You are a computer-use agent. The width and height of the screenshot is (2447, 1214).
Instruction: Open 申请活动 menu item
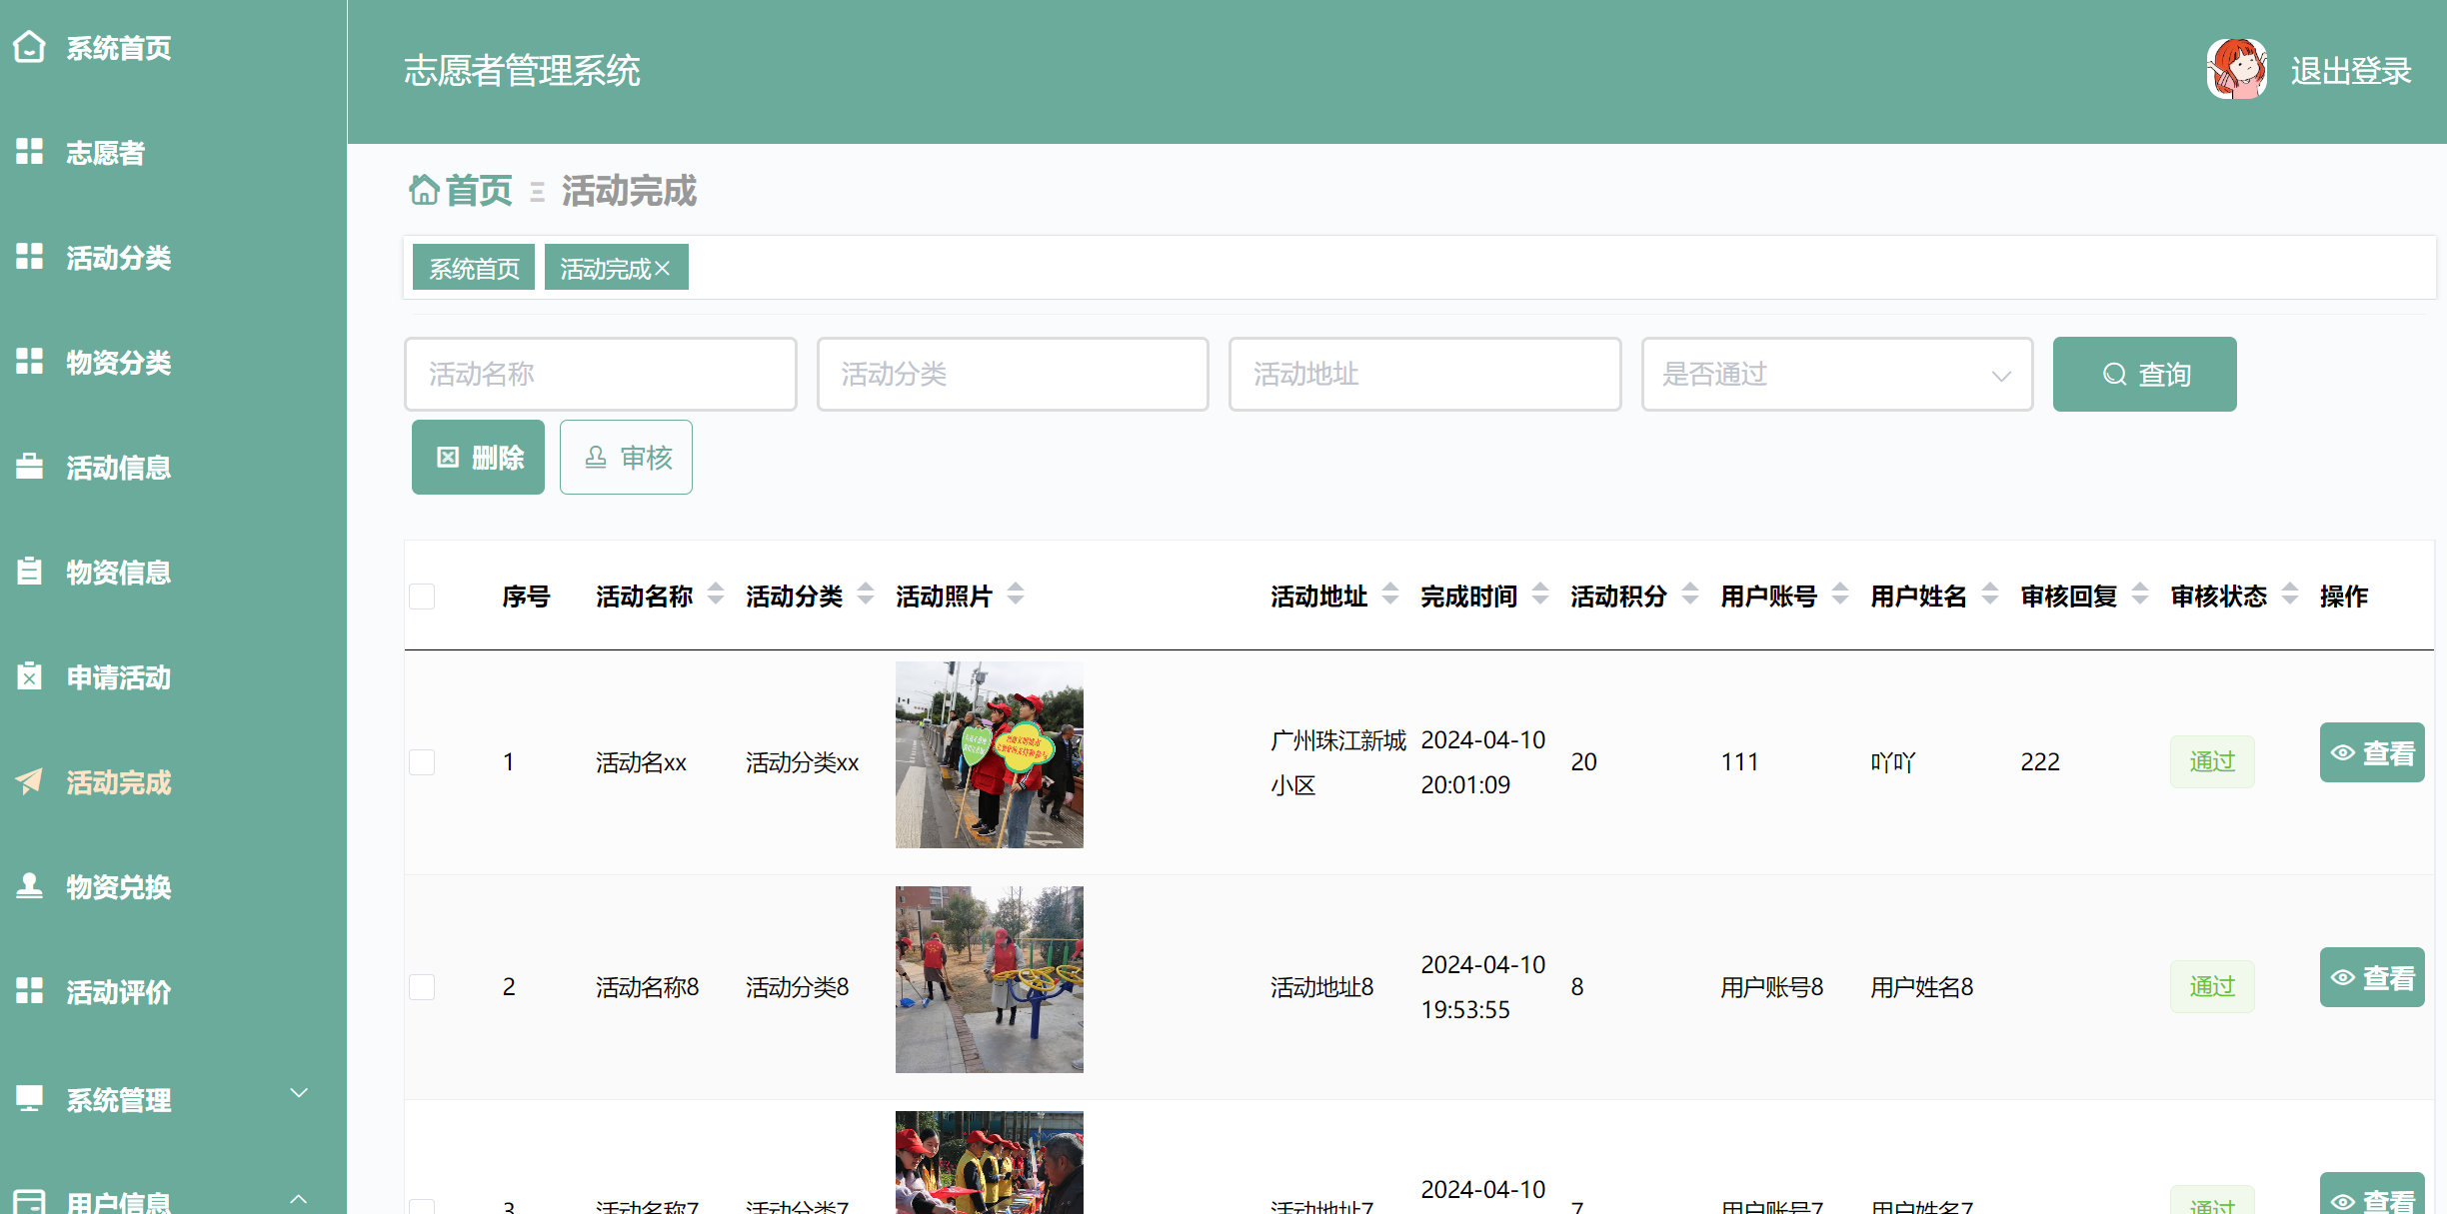pyautogui.click(x=119, y=677)
